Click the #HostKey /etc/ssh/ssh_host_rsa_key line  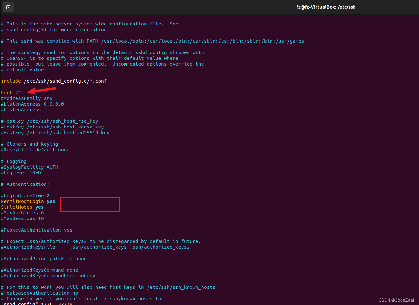click(x=49, y=121)
